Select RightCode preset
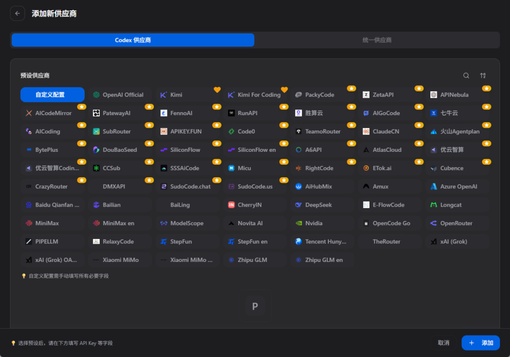Viewport: 510px width, 357px height. click(322, 168)
